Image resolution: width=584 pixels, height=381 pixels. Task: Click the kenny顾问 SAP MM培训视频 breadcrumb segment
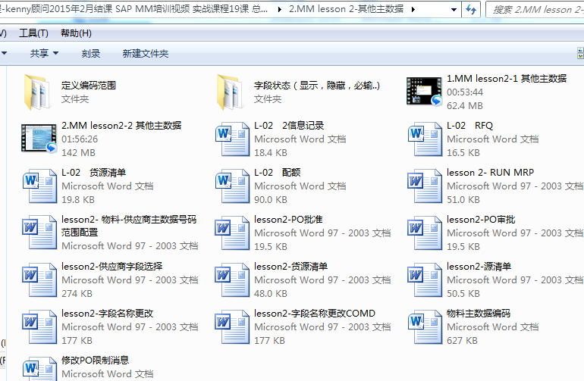click(x=134, y=9)
